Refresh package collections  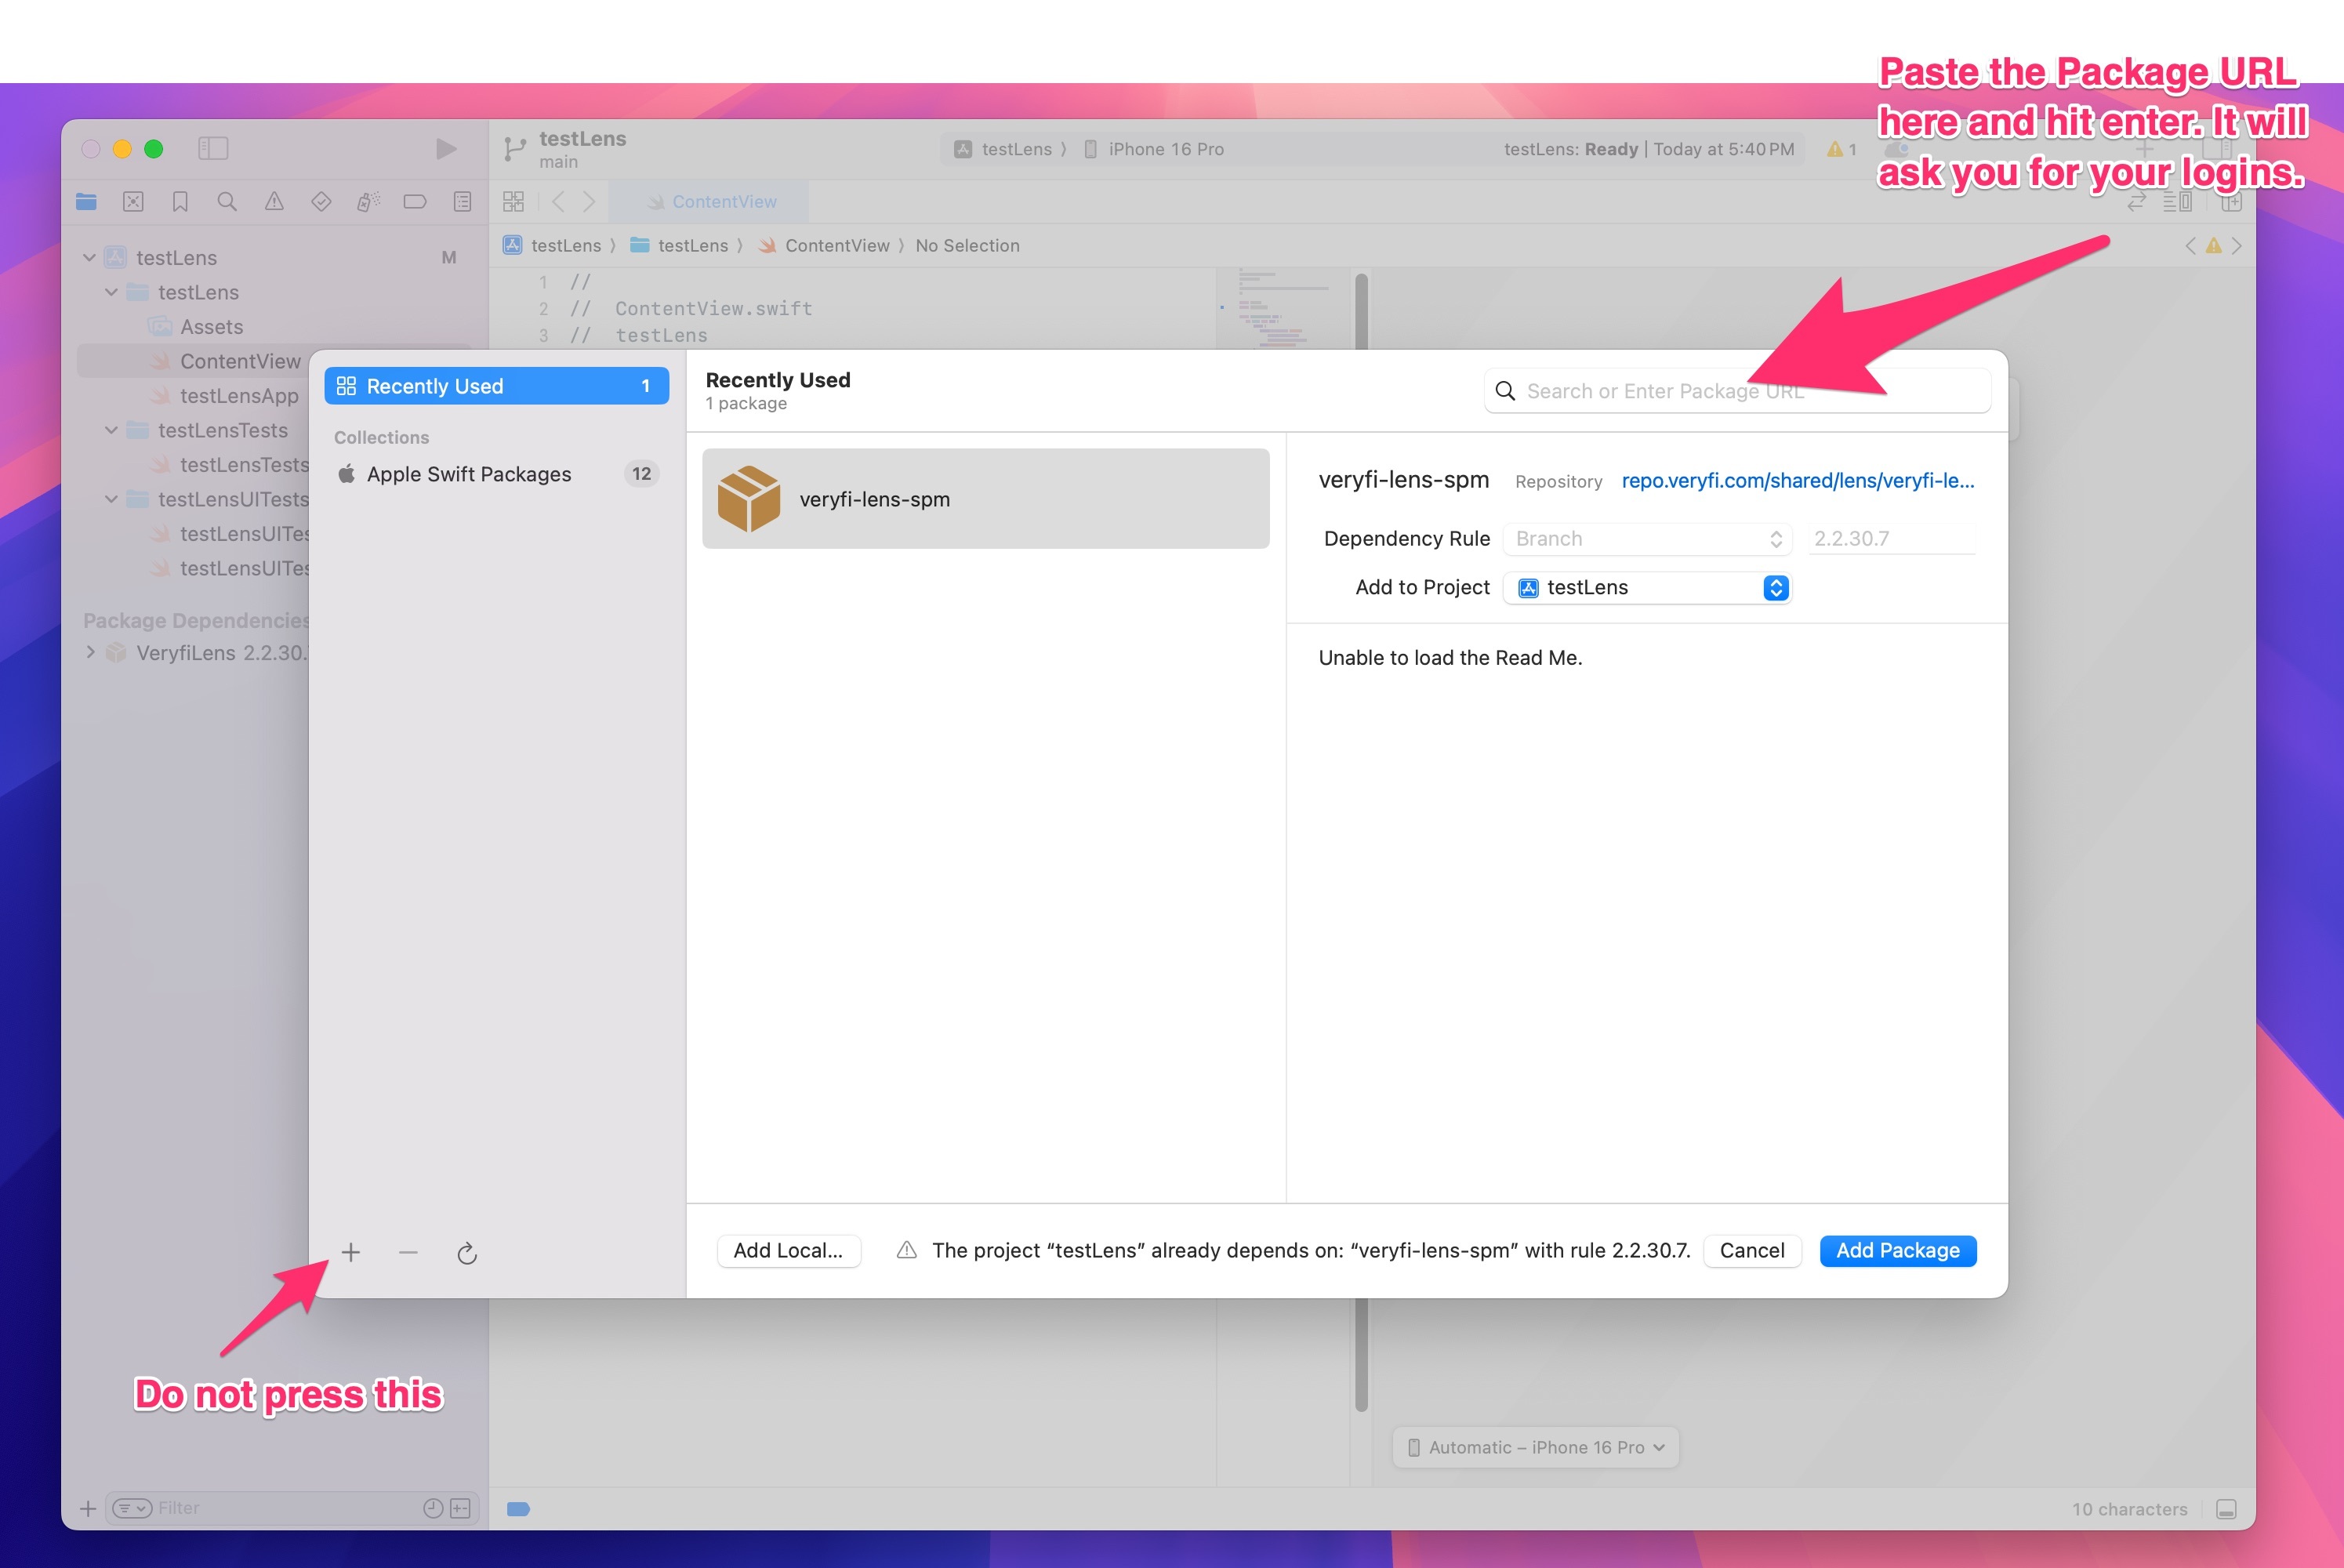467,1253
